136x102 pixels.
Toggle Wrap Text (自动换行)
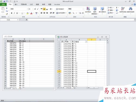[60, 9]
